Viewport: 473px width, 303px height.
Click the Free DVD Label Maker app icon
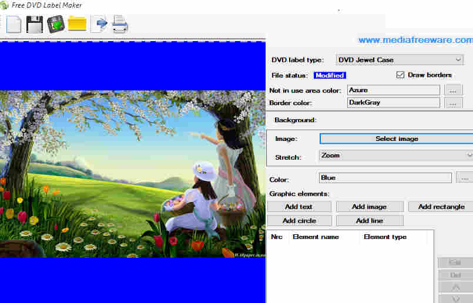(4, 5)
